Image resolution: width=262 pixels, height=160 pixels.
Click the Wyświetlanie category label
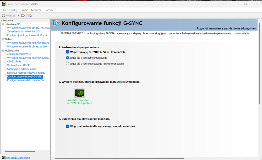[x=12, y=50]
